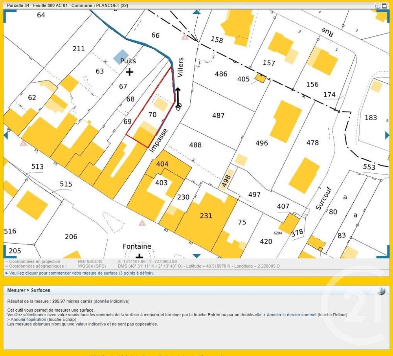Click the Puits cross marker on map

pyautogui.click(x=129, y=72)
